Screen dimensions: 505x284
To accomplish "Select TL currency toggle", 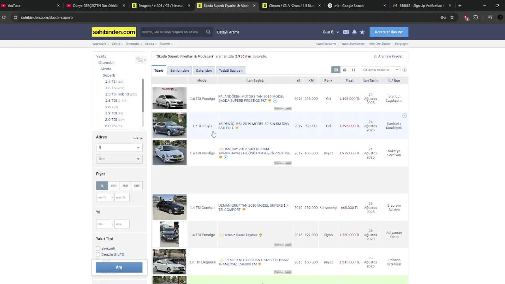I will tap(102, 186).
